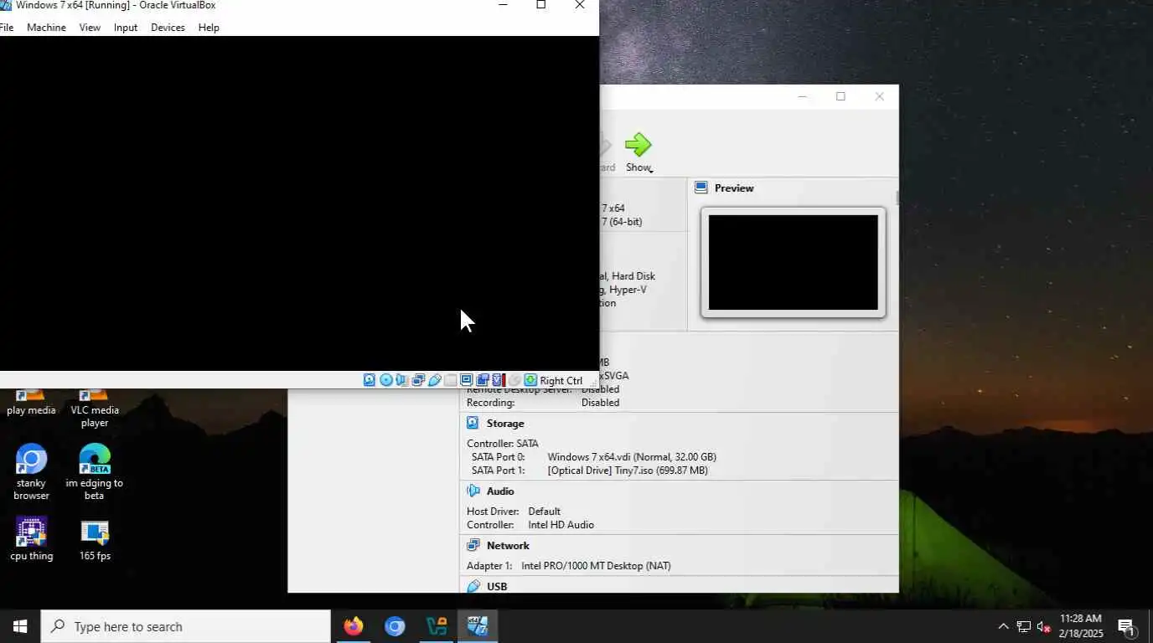Click the hard disk activity indicator in VM status bar
Image resolution: width=1153 pixels, height=643 pixels.
point(370,380)
